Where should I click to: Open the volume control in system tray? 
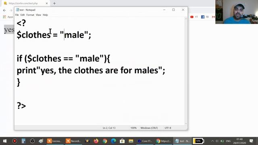(217, 141)
